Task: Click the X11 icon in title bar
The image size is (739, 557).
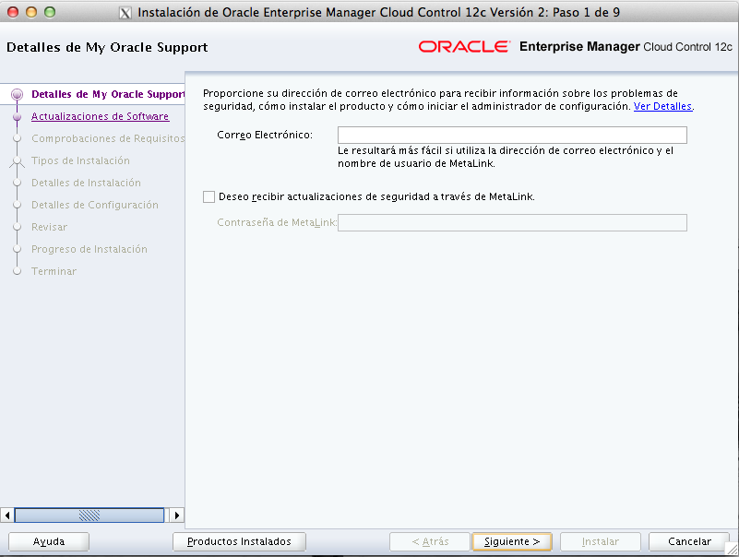Action: (126, 13)
